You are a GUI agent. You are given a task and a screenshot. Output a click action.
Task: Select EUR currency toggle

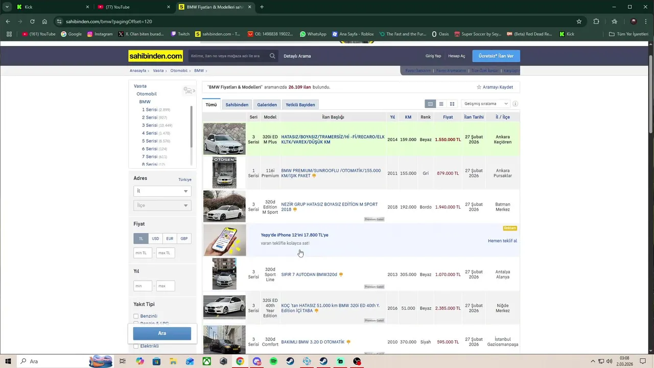pos(170,239)
